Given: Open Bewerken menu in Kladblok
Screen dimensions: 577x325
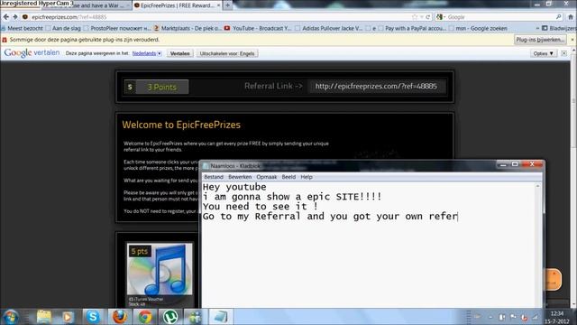Looking at the screenshot, I should pos(240,177).
